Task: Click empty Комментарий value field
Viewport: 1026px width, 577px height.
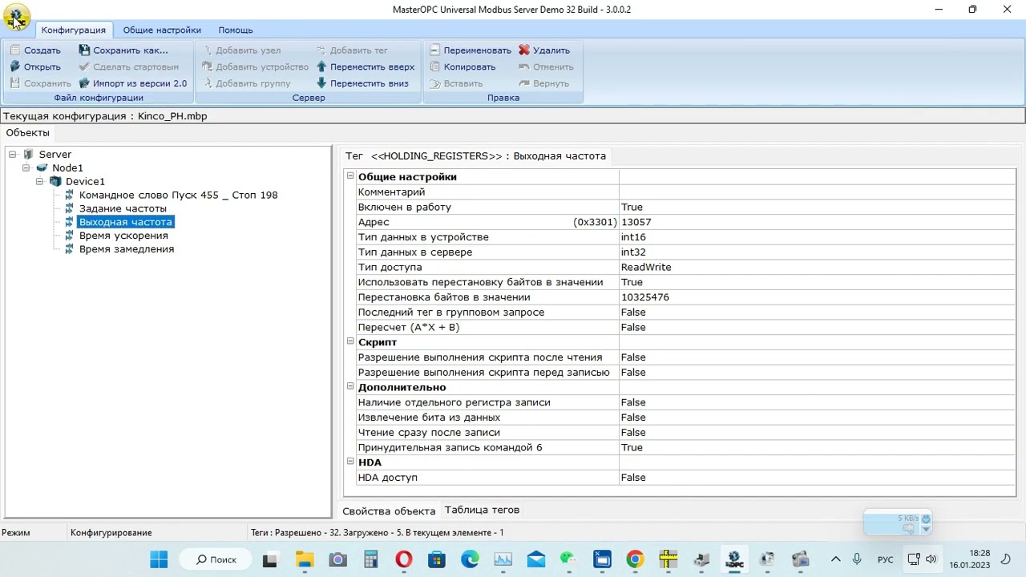Action: [817, 192]
